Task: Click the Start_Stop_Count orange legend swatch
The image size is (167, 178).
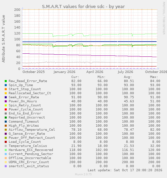Action: pyautogui.click(x=6, y=89)
